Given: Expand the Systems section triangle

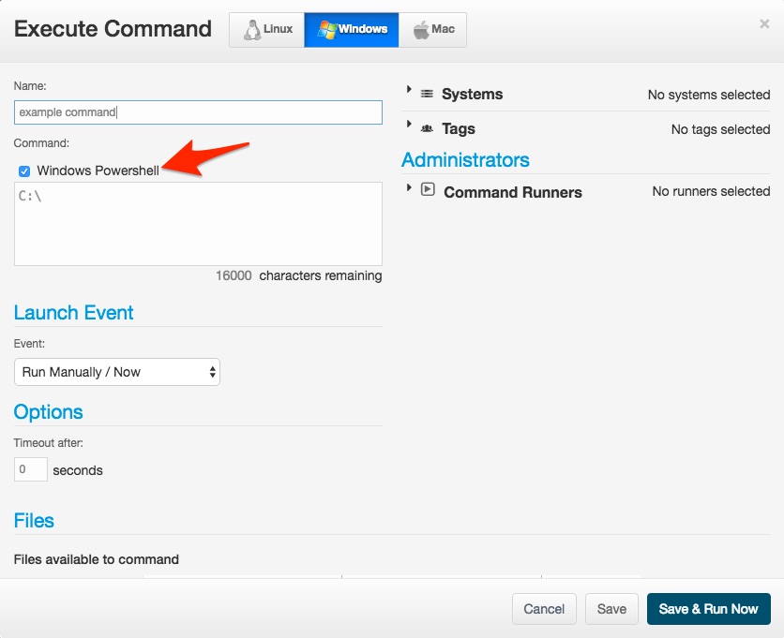Looking at the screenshot, I should [x=409, y=90].
